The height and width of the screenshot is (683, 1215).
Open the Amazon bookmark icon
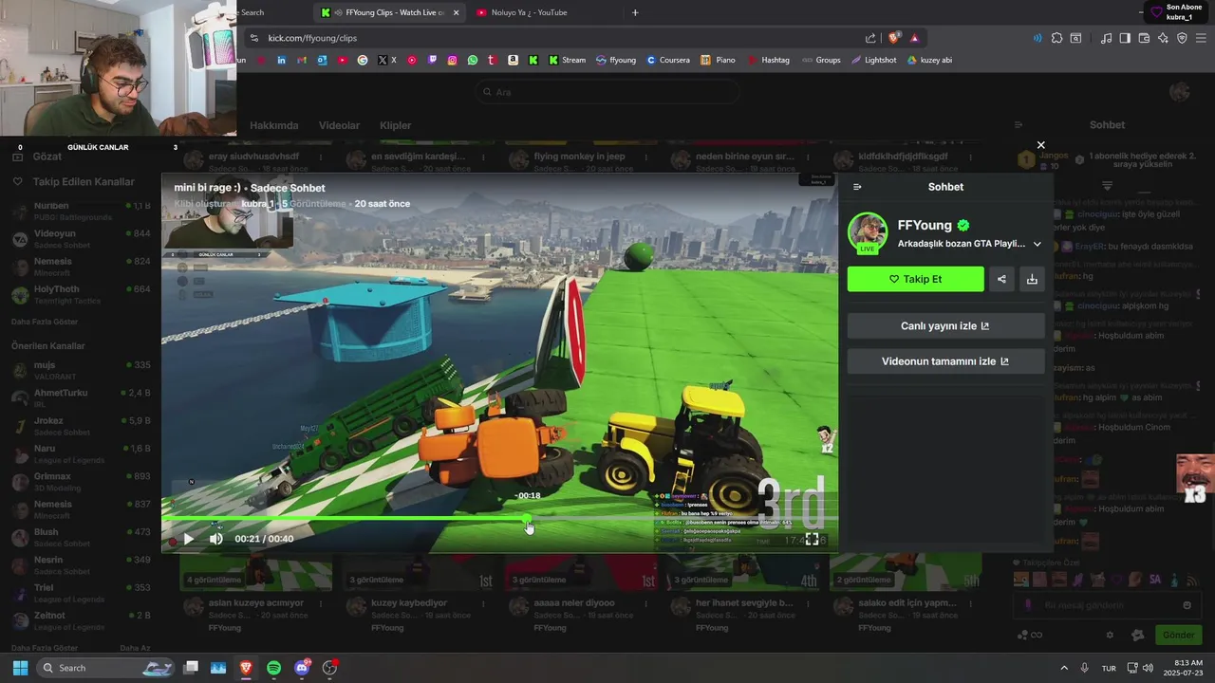pyautogui.click(x=513, y=60)
